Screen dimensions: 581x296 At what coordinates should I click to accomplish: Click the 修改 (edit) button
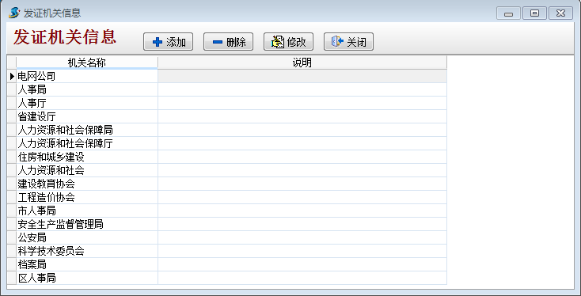coord(288,41)
